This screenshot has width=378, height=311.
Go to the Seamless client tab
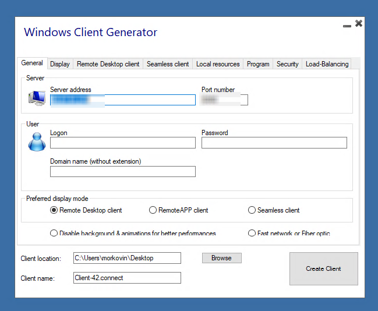168,64
